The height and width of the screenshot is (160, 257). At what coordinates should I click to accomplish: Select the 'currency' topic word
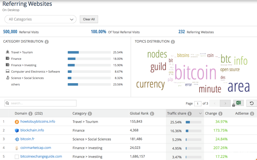tap(150, 85)
